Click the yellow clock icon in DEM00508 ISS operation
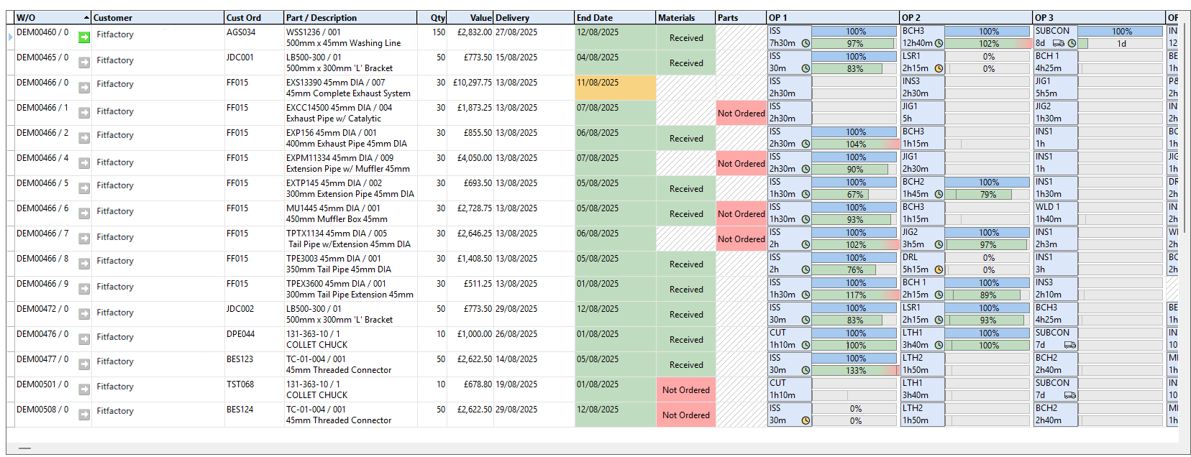The height and width of the screenshot is (457, 1191). pos(806,420)
